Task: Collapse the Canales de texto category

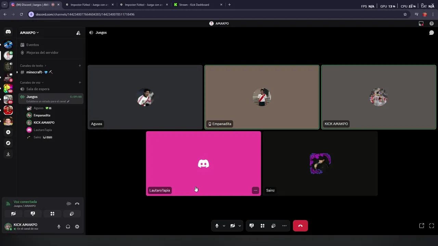Action: click(33, 66)
